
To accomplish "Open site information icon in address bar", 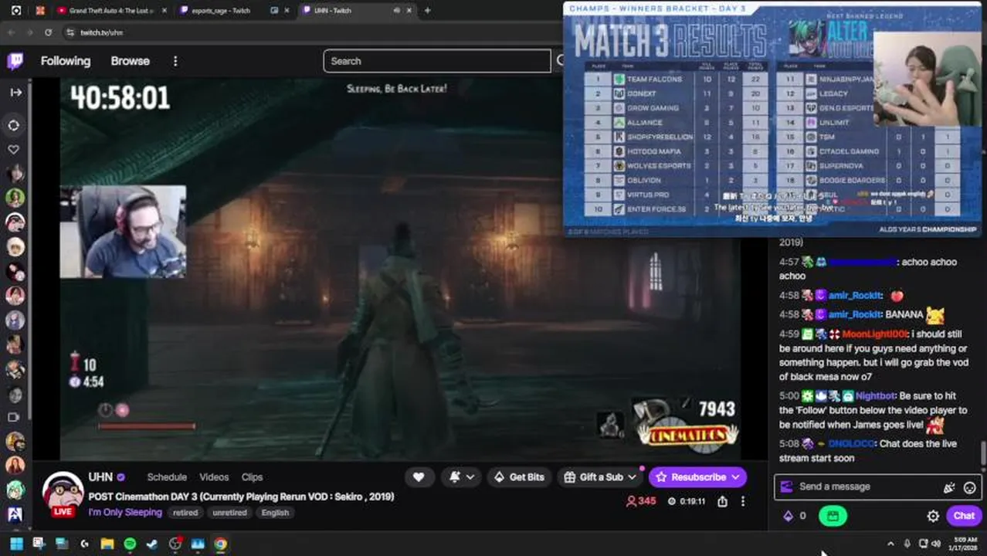I will 70,32.
